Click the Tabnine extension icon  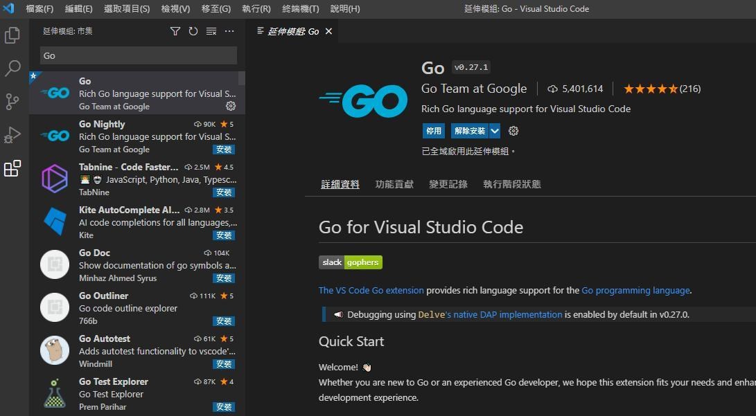pos(55,179)
